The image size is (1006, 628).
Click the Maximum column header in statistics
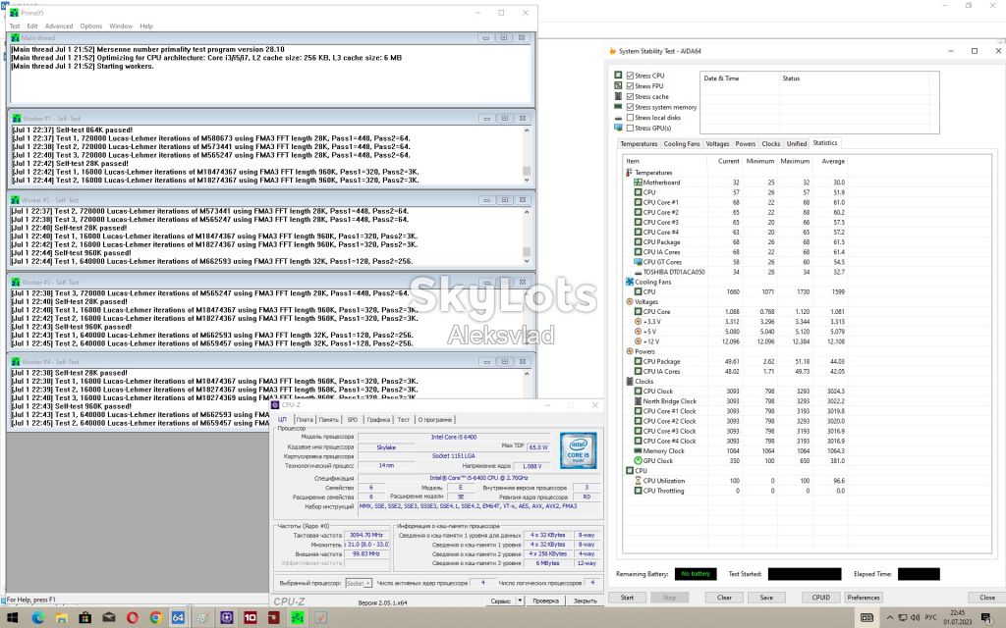[x=794, y=162]
